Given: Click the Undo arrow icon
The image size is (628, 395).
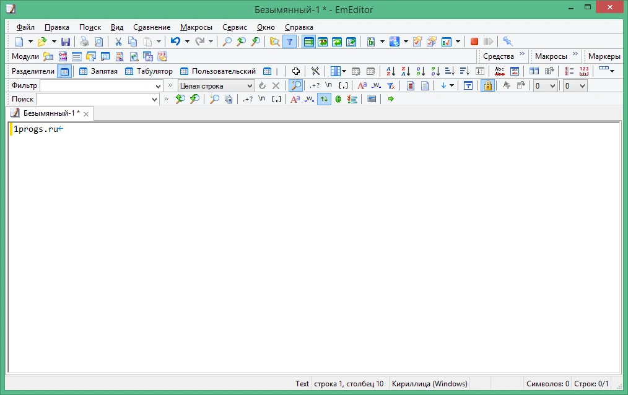Looking at the screenshot, I should [175, 41].
